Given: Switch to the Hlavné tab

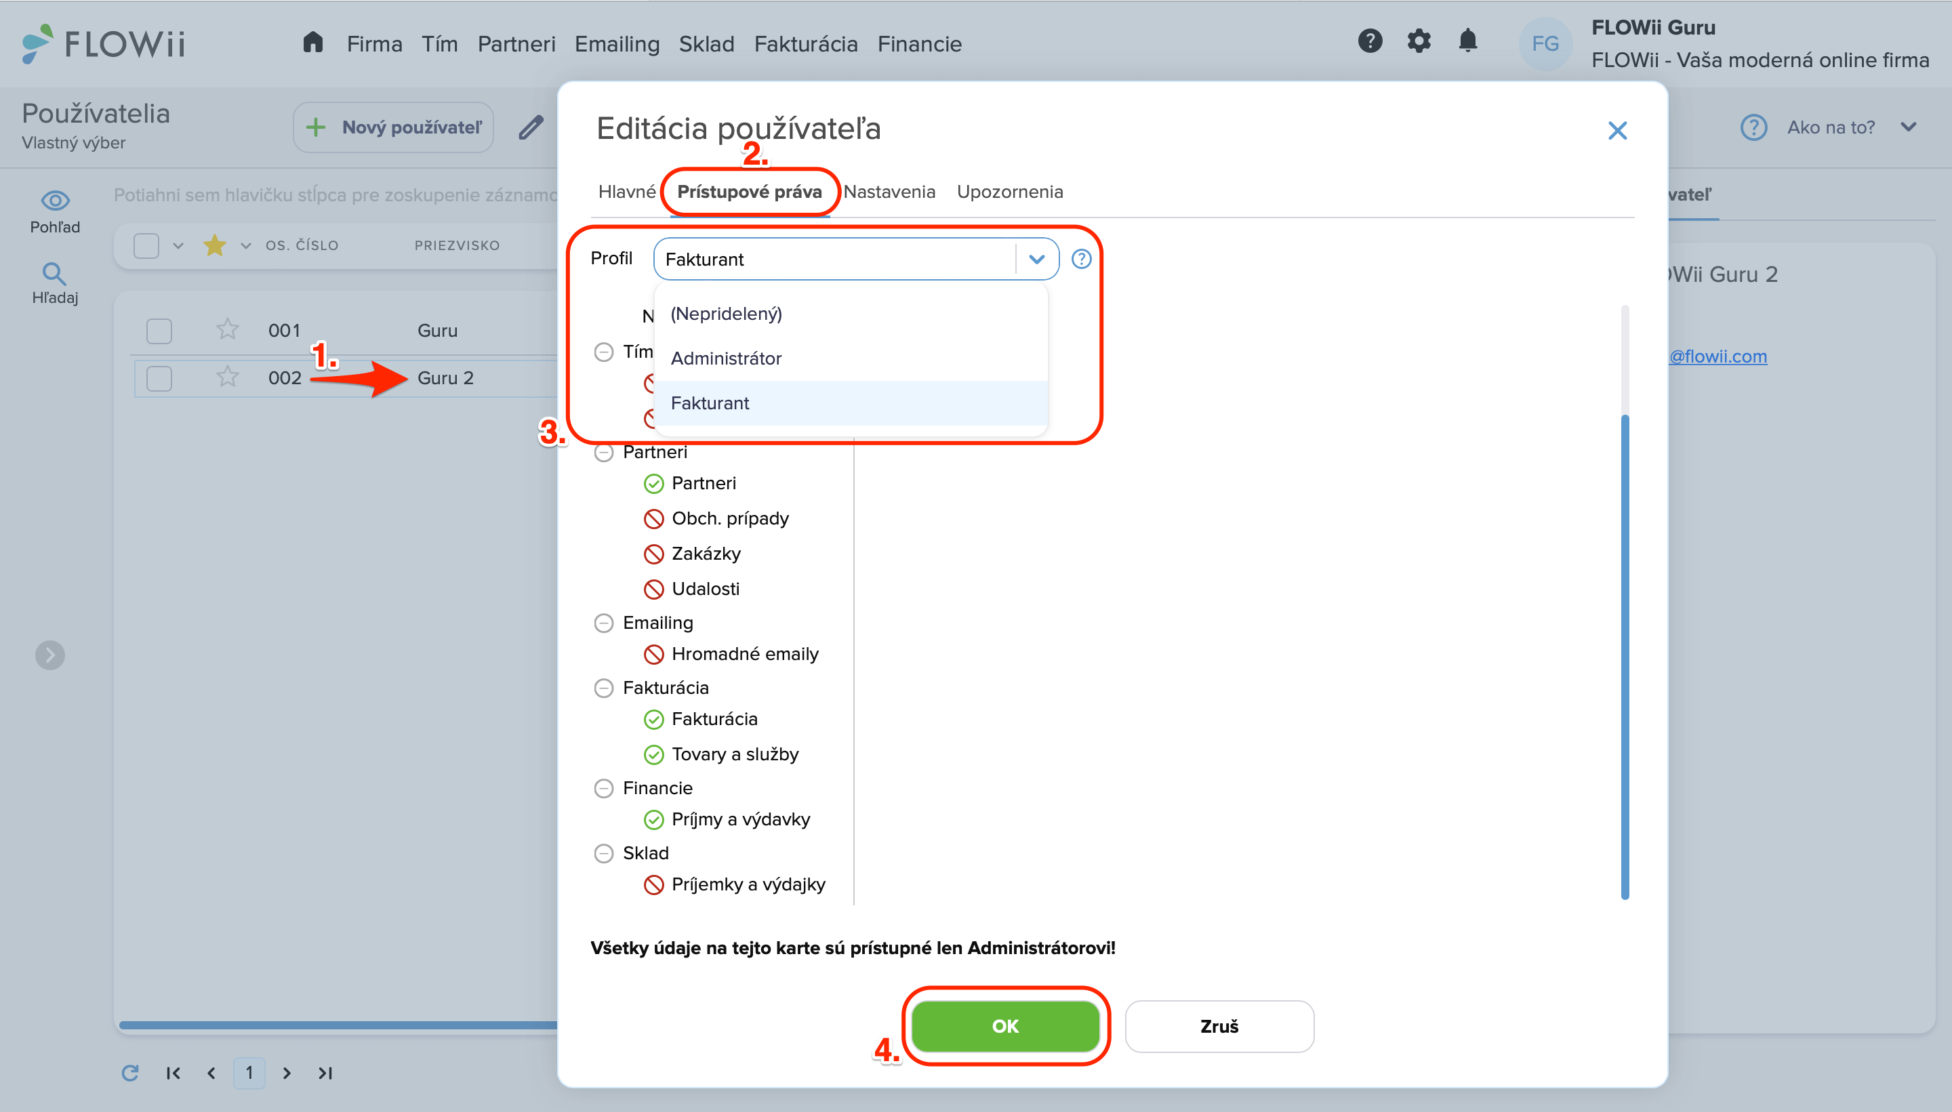Looking at the screenshot, I should coord(627,192).
